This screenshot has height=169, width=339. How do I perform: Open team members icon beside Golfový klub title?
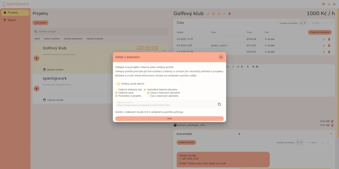coord(219,14)
